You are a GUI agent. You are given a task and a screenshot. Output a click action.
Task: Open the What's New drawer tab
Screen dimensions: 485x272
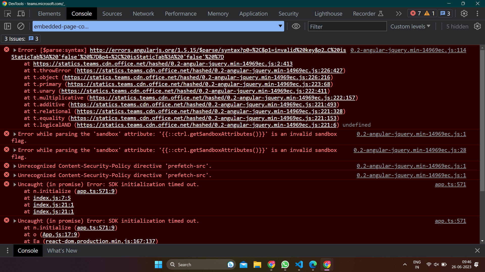pyautogui.click(x=62, y=251)
